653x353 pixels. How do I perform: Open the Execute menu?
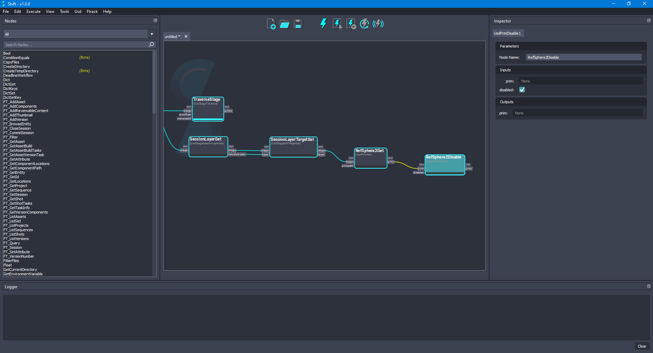[33, 12]
